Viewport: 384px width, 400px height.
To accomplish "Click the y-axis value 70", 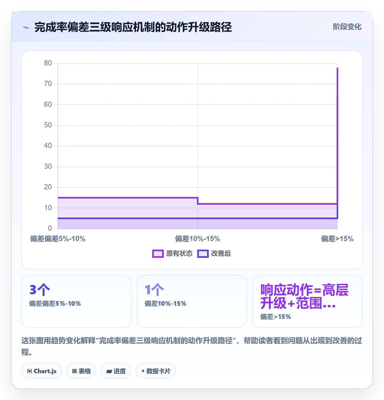I will pos(48,84).
